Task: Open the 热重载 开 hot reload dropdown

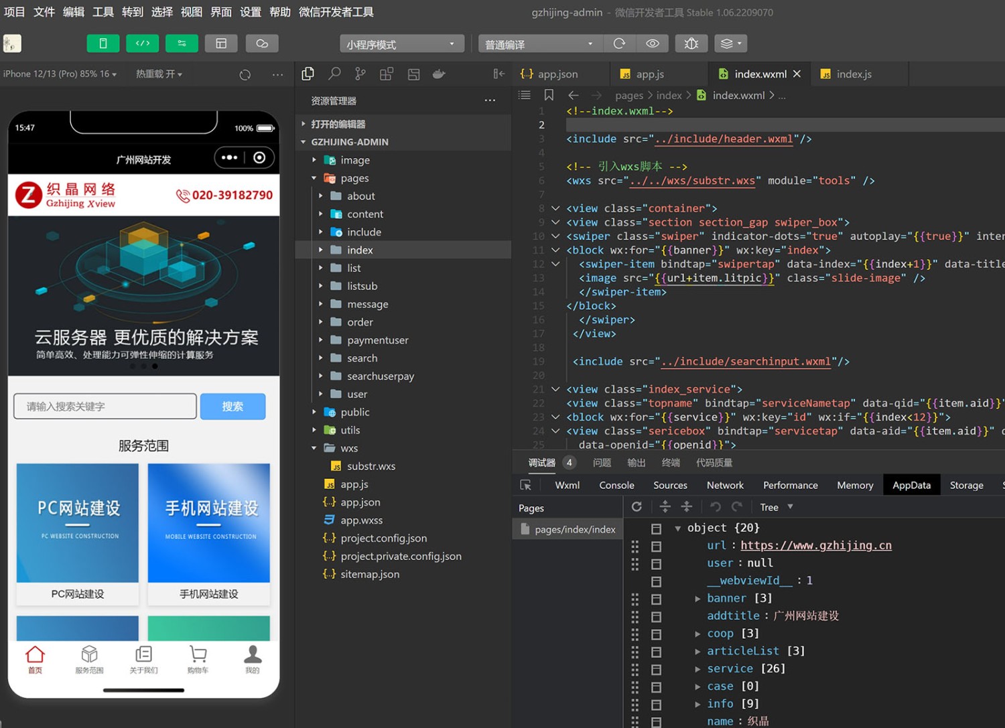Action: [159, 74]
